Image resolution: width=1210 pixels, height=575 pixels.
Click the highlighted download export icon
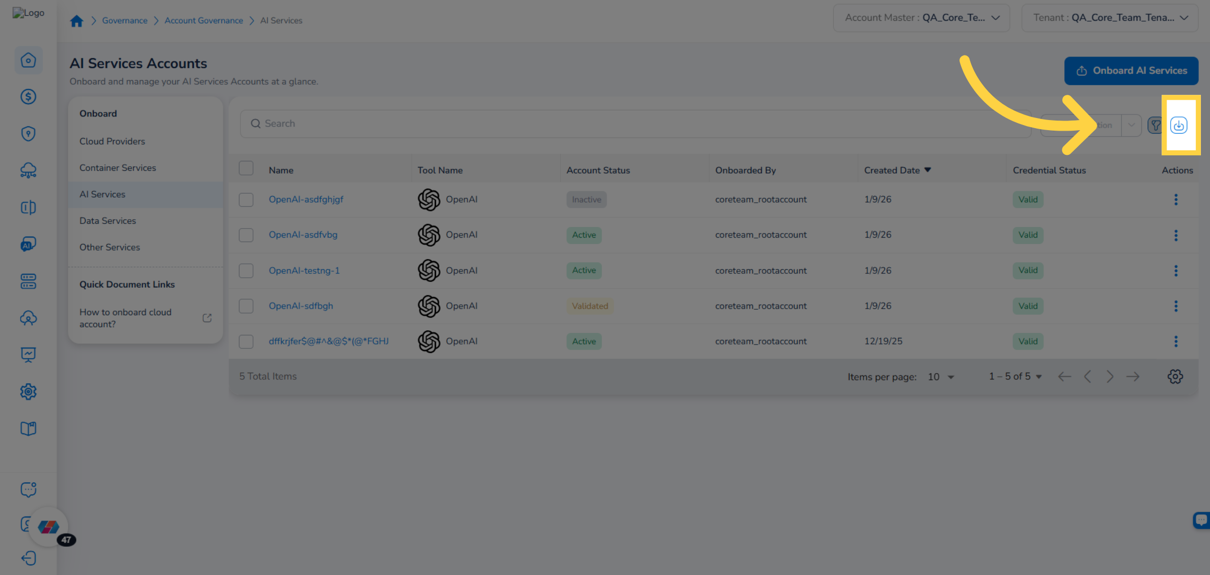tap(1178, 125)
